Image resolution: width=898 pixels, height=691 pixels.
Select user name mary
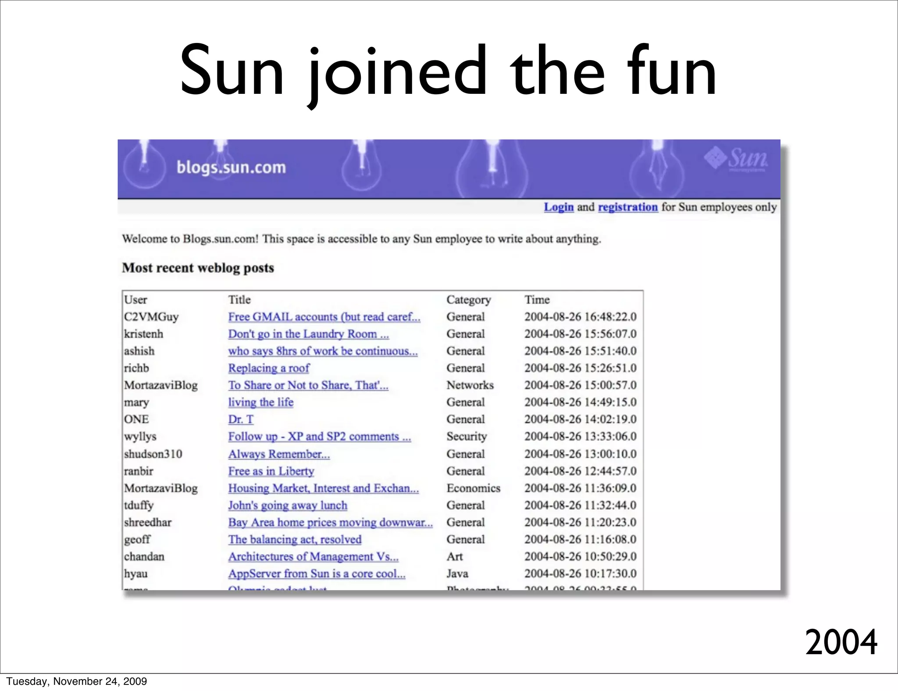(x=136, y=402)
